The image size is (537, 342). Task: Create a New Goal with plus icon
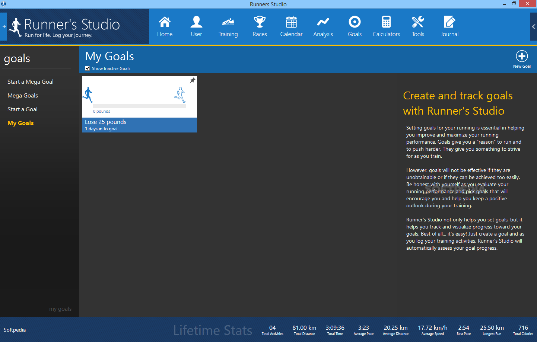[522, 56]
